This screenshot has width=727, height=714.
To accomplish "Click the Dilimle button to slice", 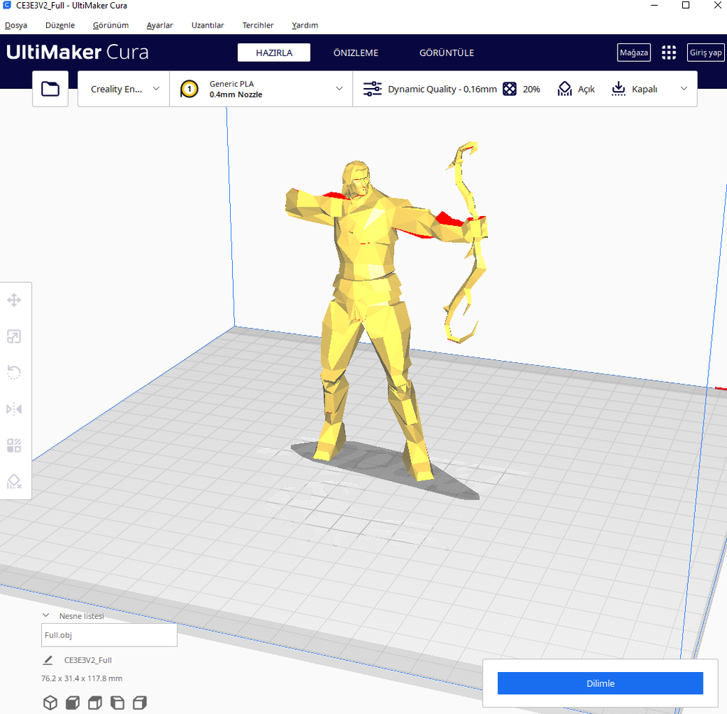I will click(600, 683).
